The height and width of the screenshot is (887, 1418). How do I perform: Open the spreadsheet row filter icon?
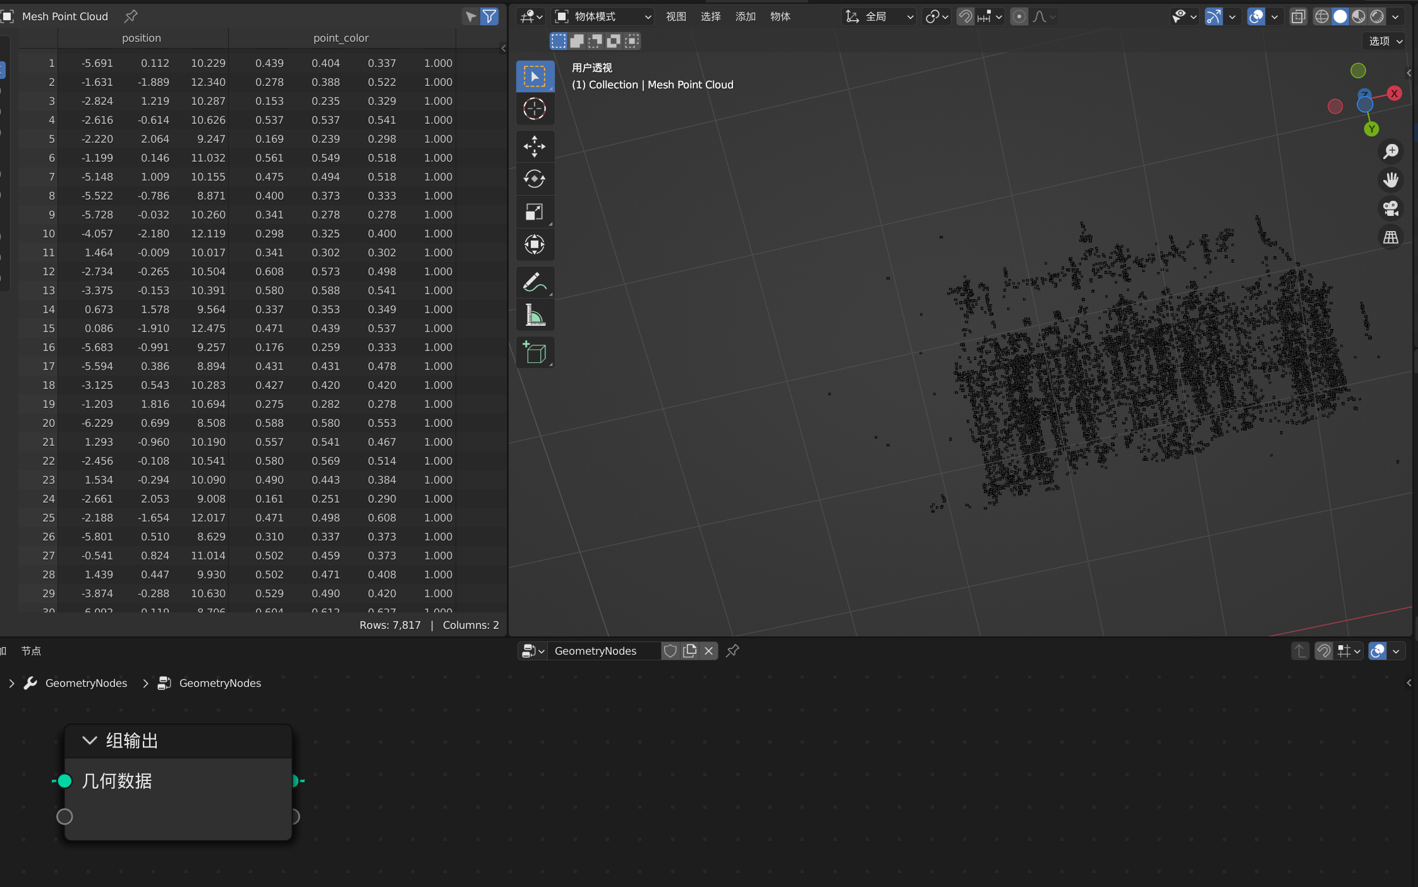[488, 16]
